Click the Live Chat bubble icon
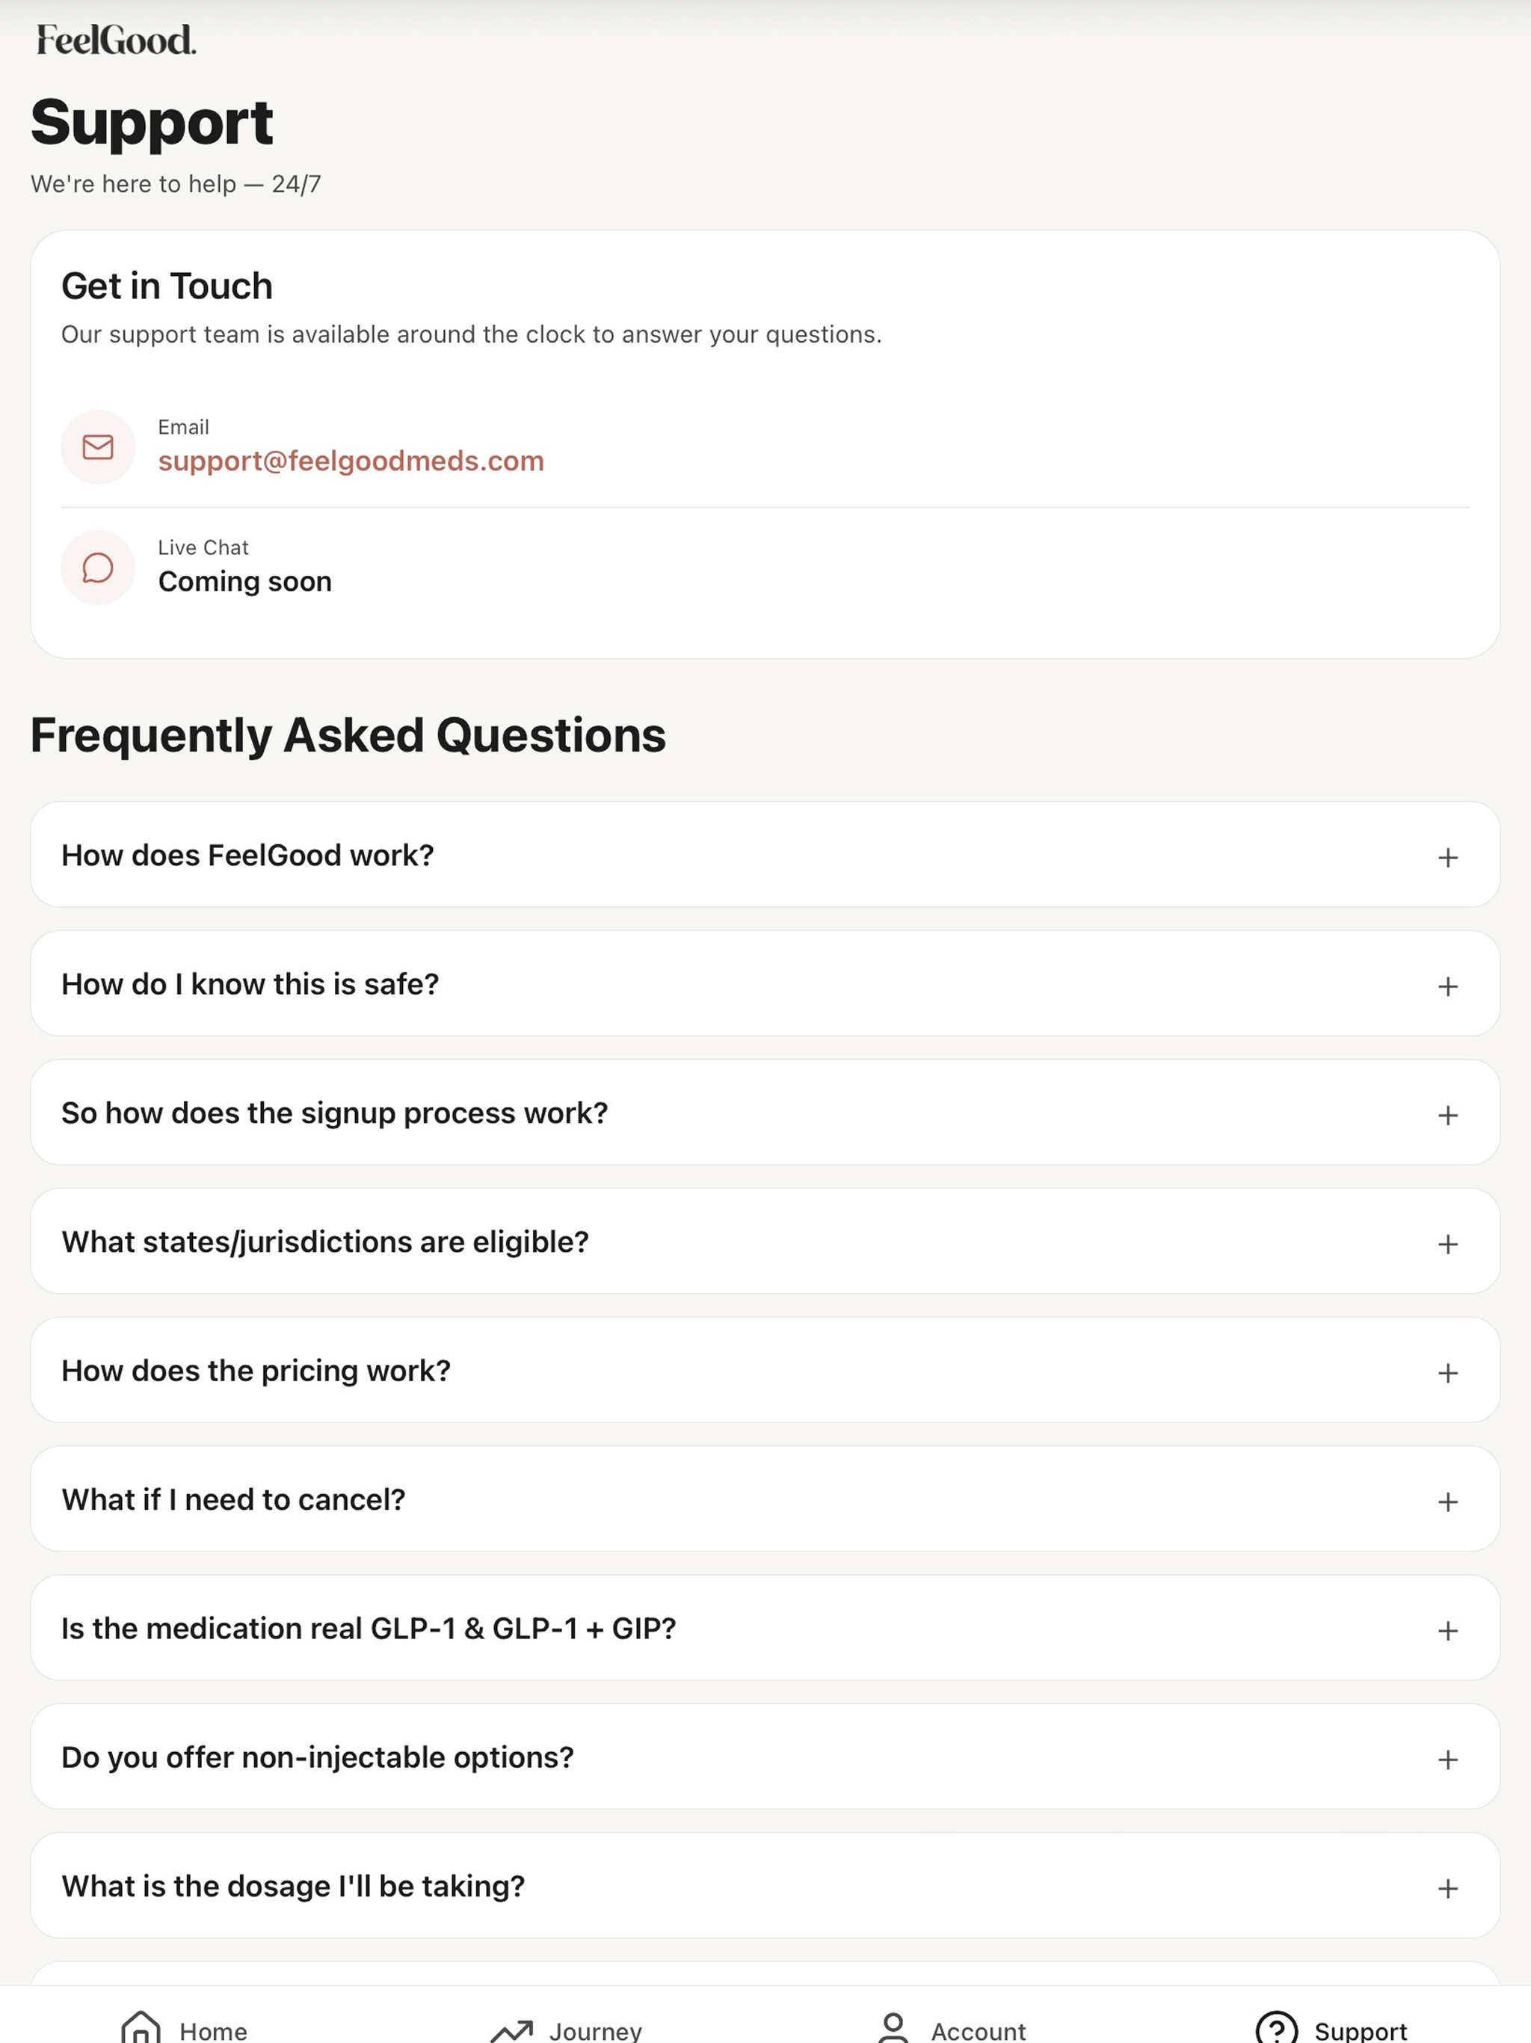The height and width of the screenshot is (2043, 1531). (x=98, y=567)
